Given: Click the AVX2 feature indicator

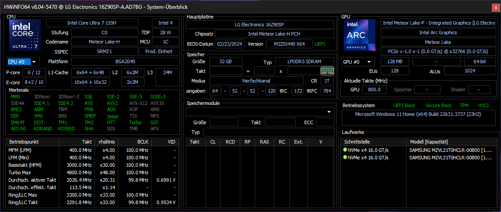Looking at the screenshot, I should [x=112, y=103].
